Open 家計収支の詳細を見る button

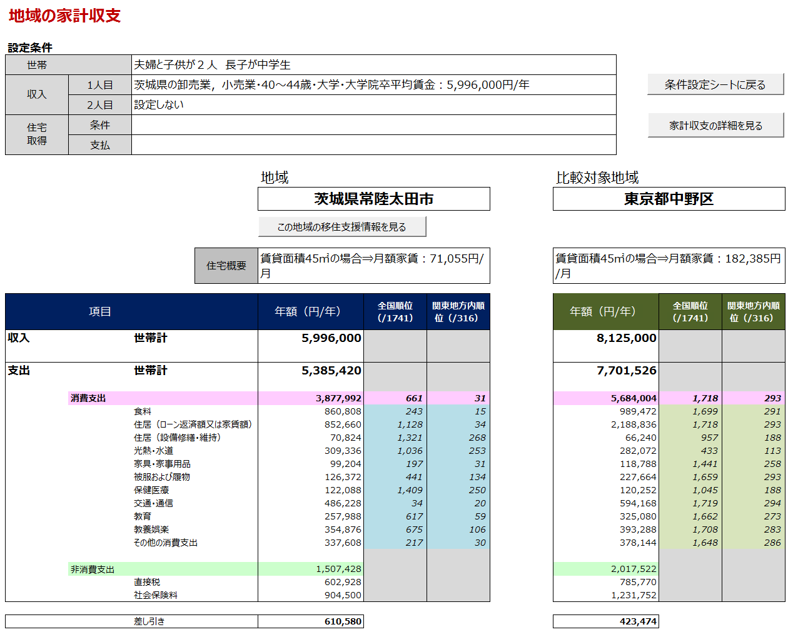pyautogui.click(x=715, y=125)
